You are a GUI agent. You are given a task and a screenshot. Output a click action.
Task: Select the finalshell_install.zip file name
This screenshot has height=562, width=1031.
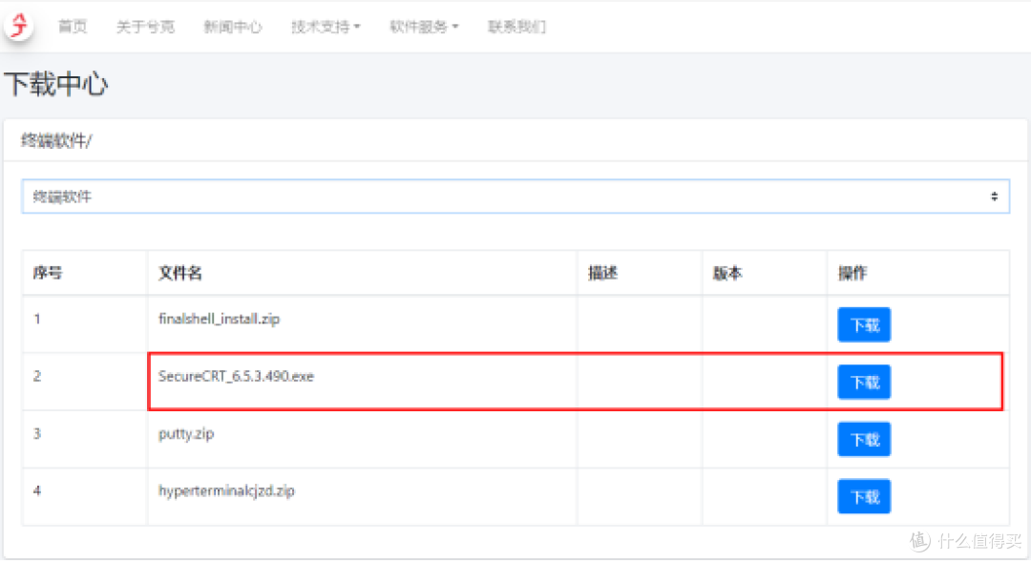click(x=219, y=319)
